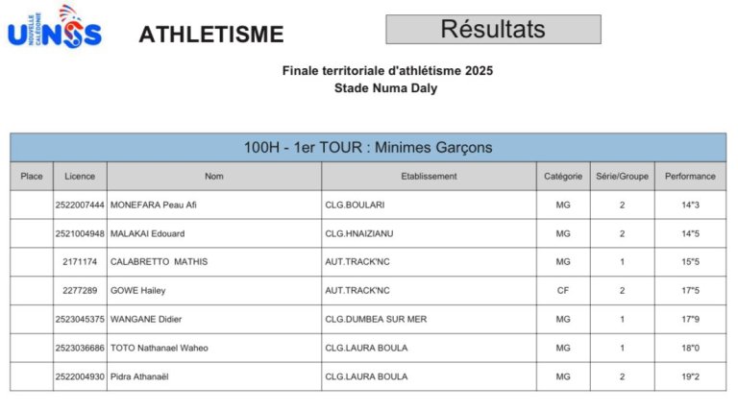738x411 pixels.
Task: Click the Place column header
Action: (32, 177)
